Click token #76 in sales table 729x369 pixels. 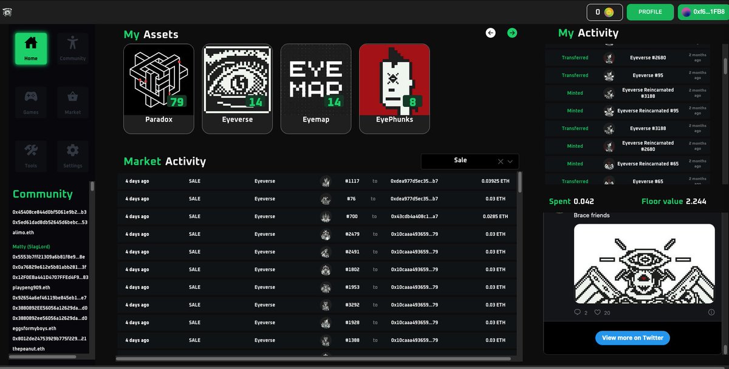[x=351, y=199]
